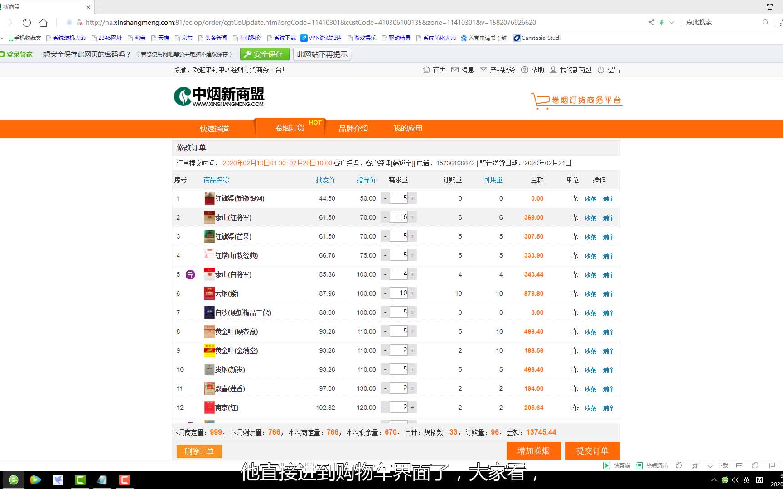Decrease quantity for 红旗渠(新版银河)
The height and width of the screenshot is (489, 783).
385,198
